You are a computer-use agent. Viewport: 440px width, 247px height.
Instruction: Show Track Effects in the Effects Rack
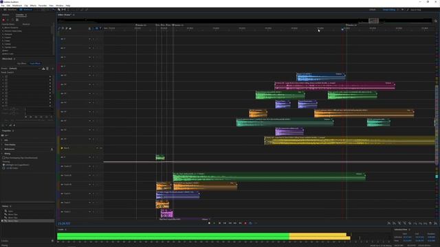(x=35, y=64)
